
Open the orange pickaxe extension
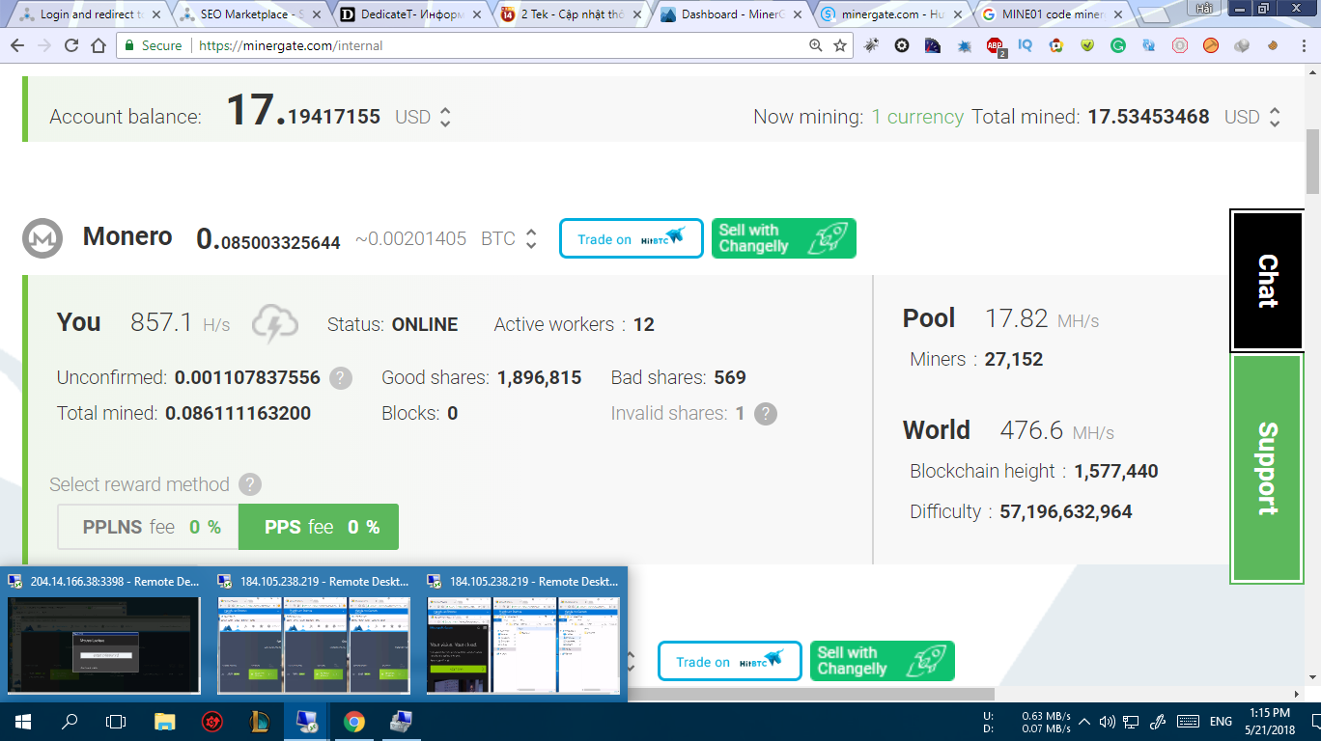(x=1211, y=45)
